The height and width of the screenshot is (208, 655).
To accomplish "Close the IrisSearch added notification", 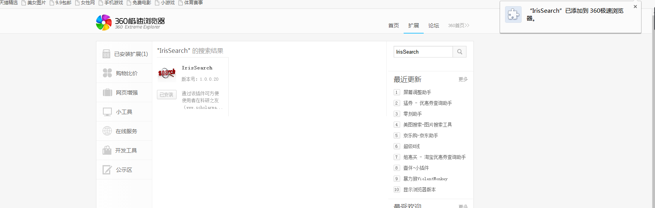I will [x=635, y=7].
